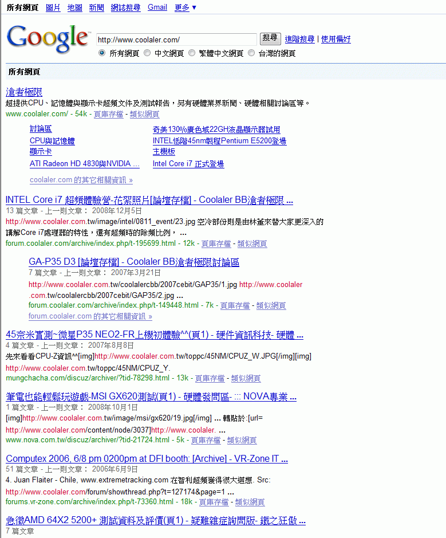Open the 急徵AMD 64X2 5200+ result
The height and width of the screenshot is (538, 446).
(x=156, y=520)
